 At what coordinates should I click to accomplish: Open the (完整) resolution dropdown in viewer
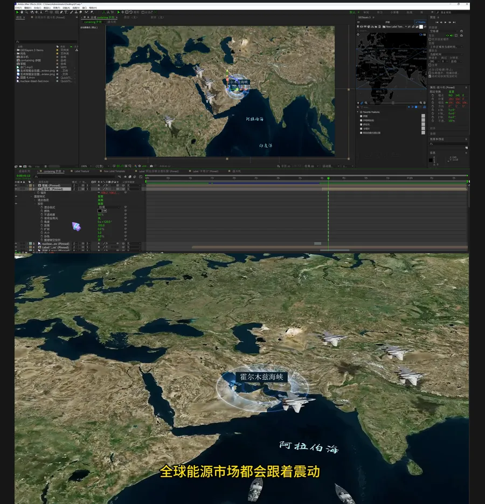(101, 166)
